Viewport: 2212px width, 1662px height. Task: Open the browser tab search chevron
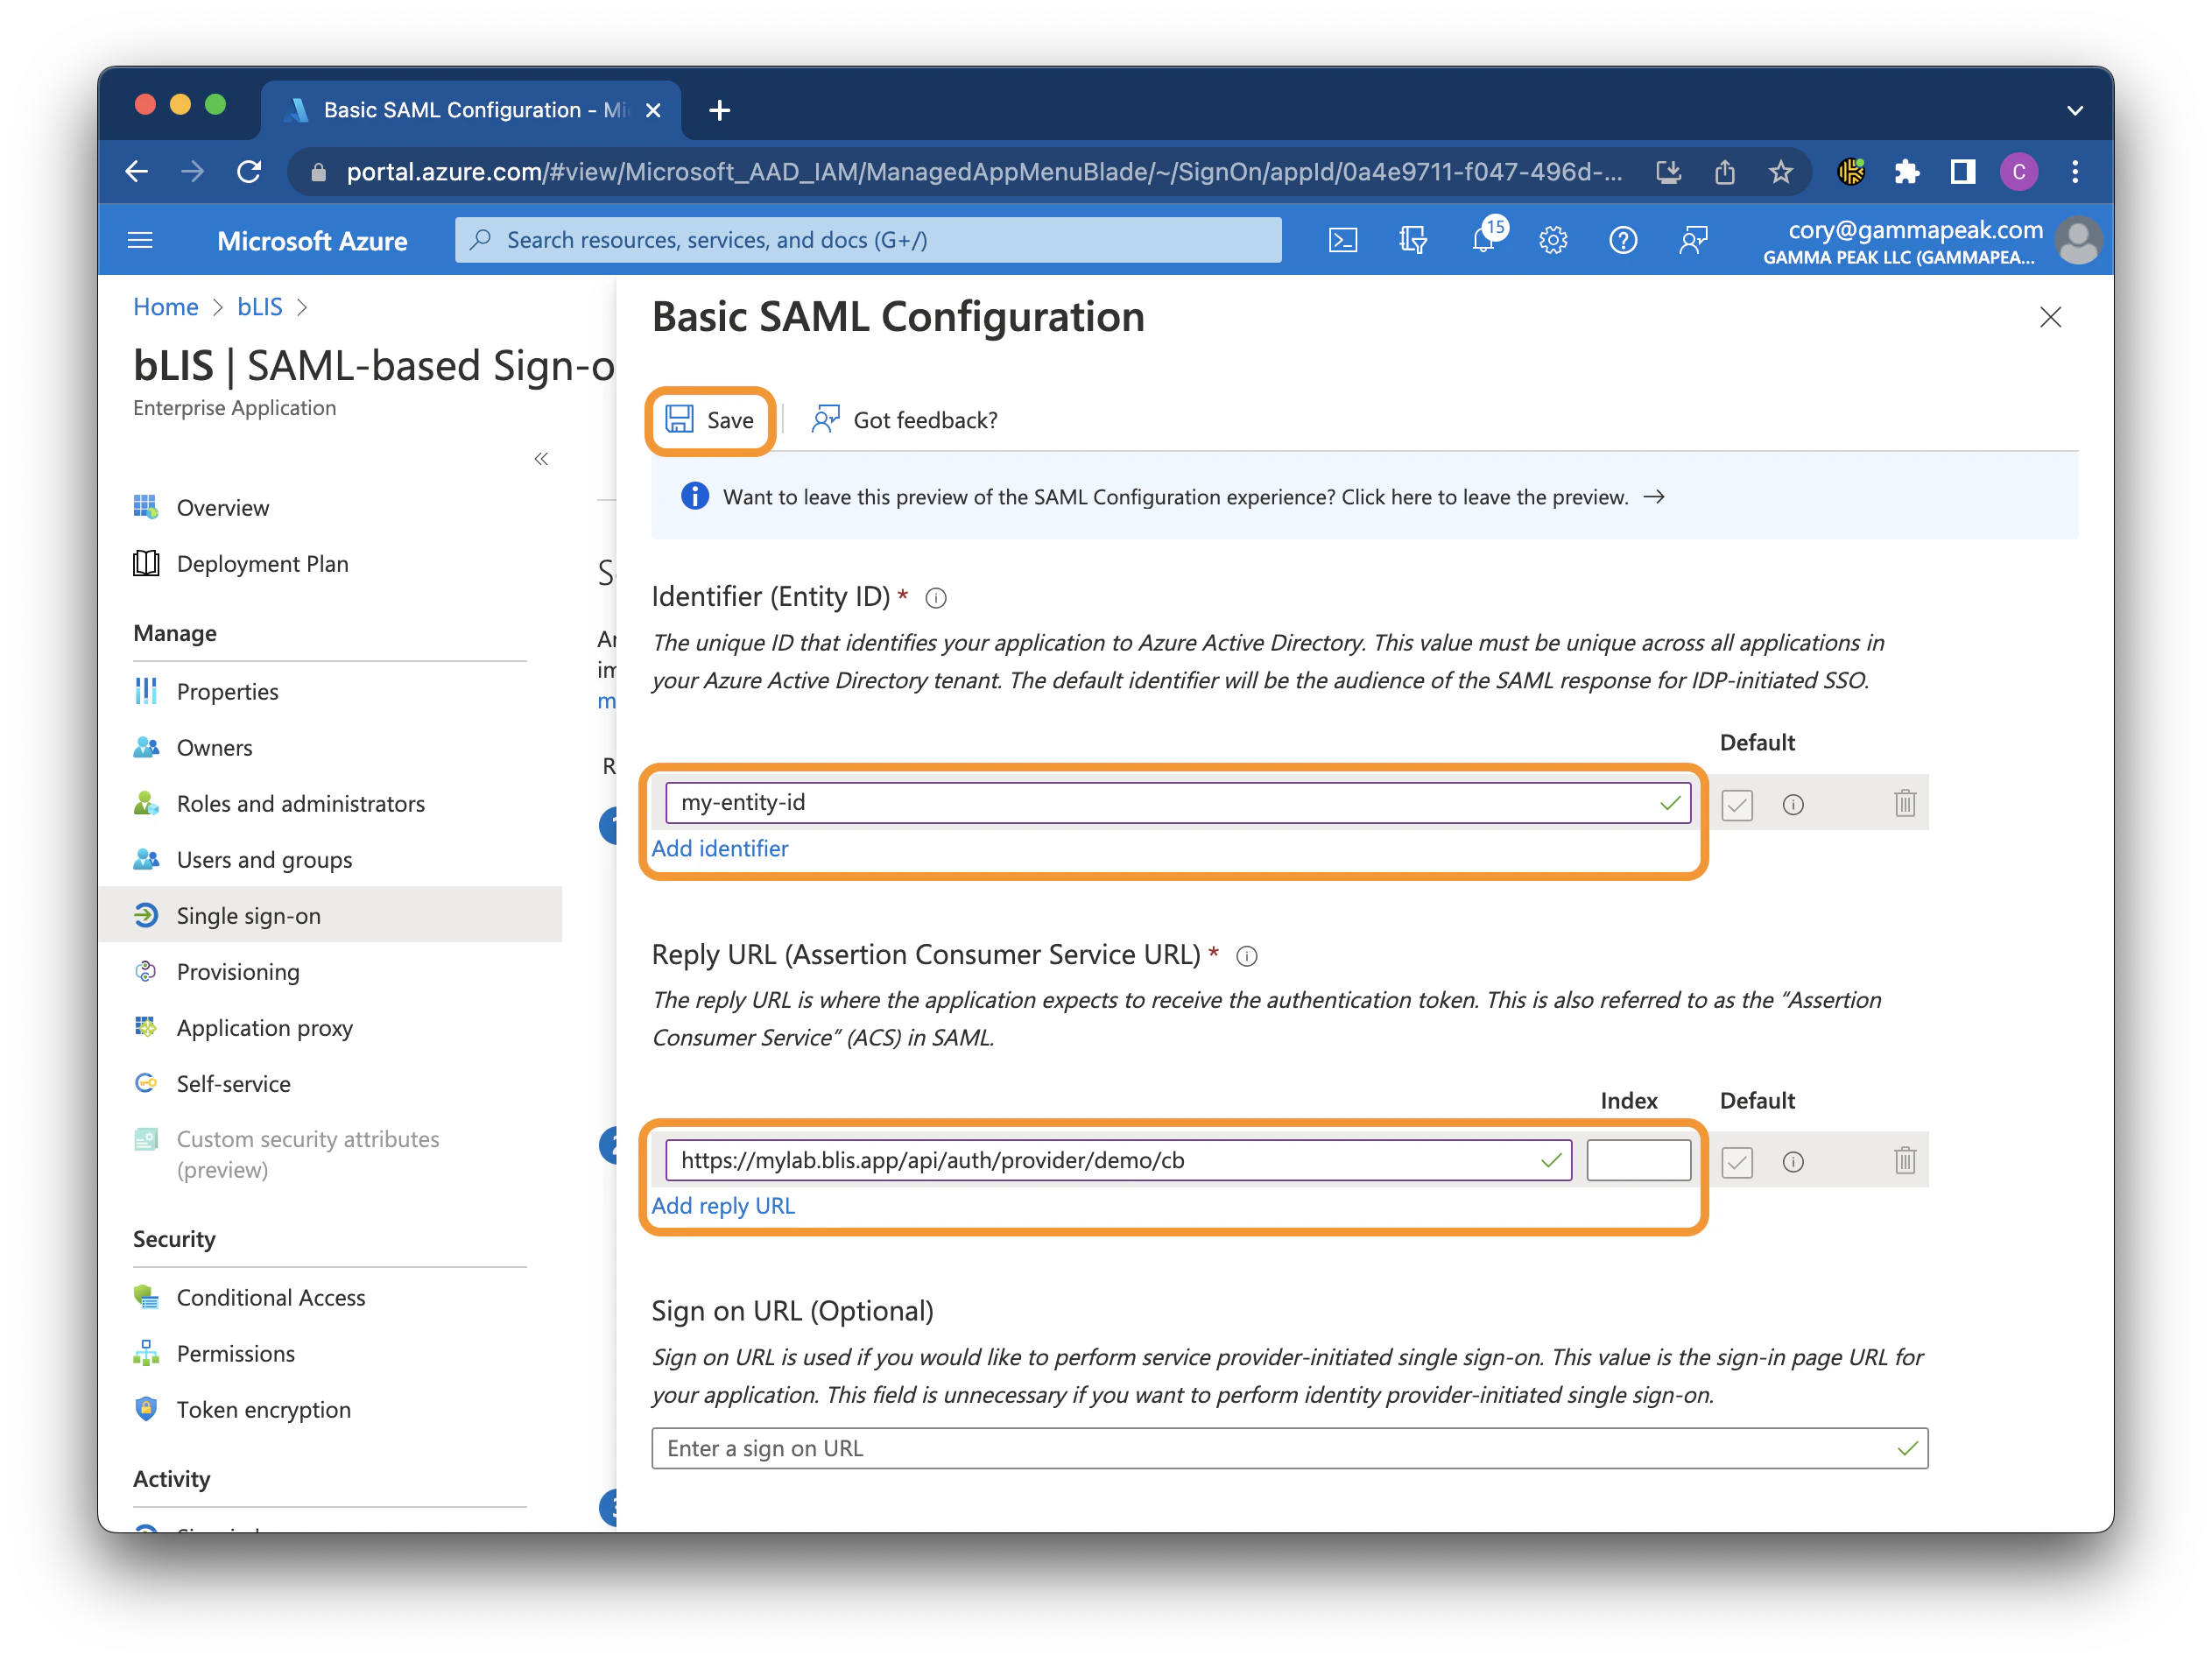click(2075, 110)
